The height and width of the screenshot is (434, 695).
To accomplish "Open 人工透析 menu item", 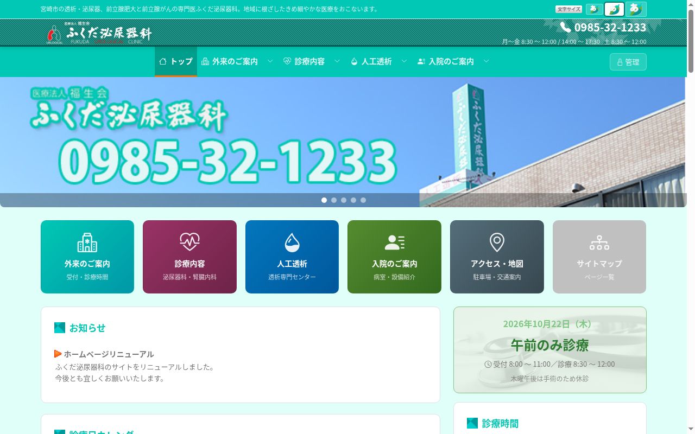I will tap(371, 61).
